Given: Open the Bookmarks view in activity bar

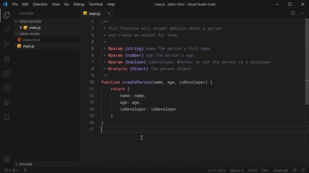Looking at the screenshot, I should click(7, 117).
